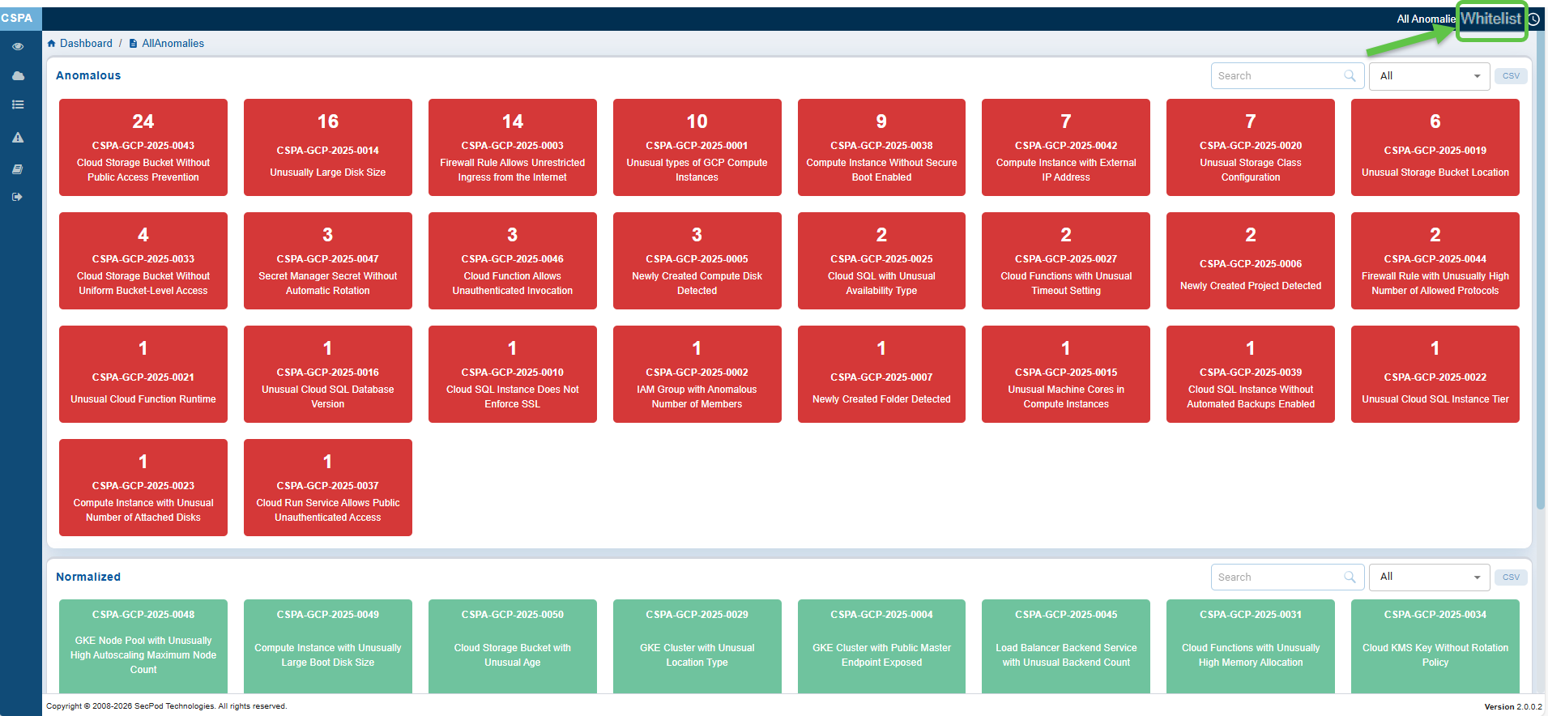The height and width of the screenshot is (716, 1548).
Task: Open the CSPA-GCP-2025-0043 anomaly card
Action: (x=143, y=147)
